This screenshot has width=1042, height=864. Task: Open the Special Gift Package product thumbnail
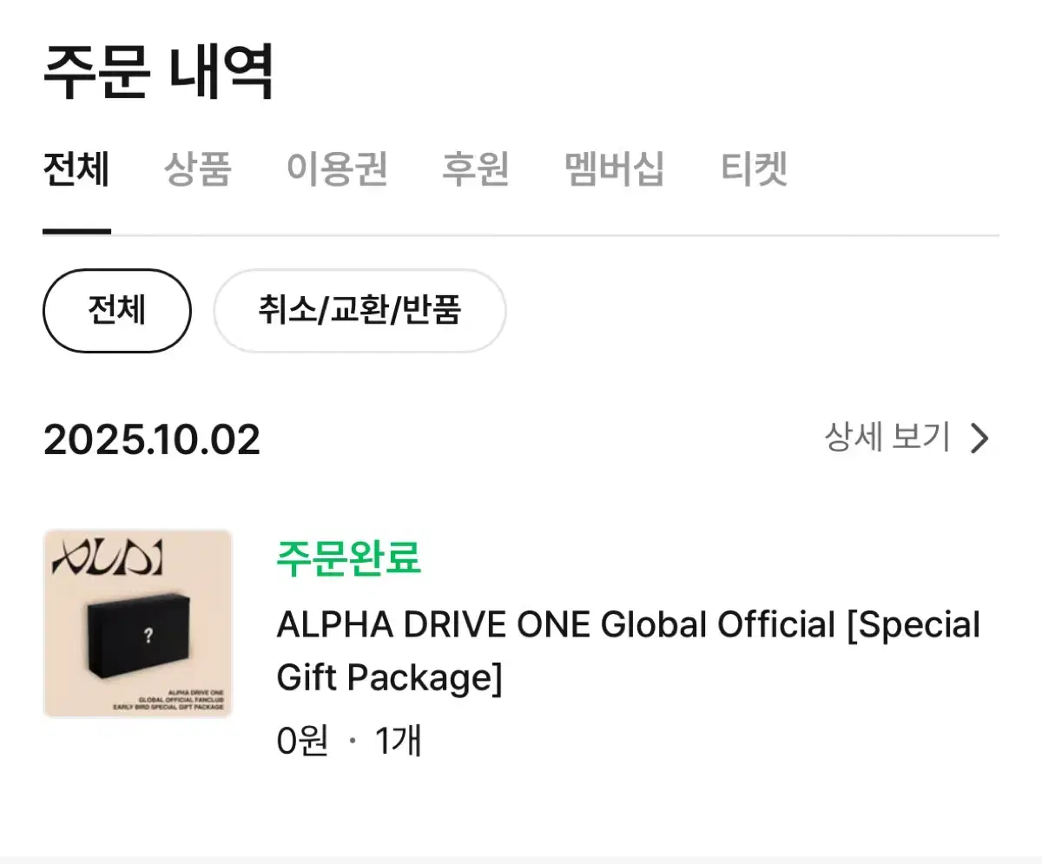point(138,623)
